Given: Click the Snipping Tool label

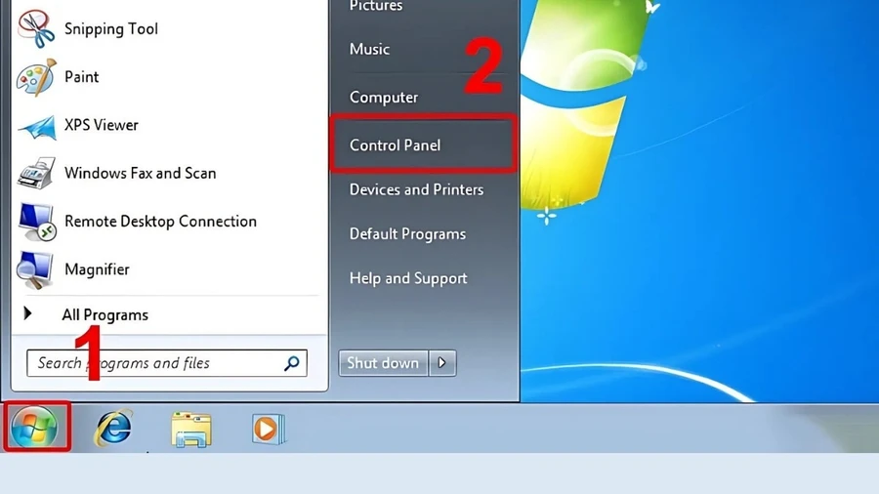Looking at the screenshot, I should click(x=111, y=29).
